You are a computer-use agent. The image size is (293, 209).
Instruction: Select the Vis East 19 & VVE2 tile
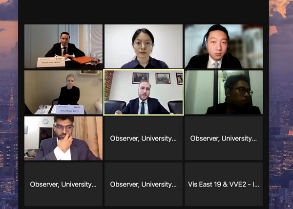(x=224, y=184)
